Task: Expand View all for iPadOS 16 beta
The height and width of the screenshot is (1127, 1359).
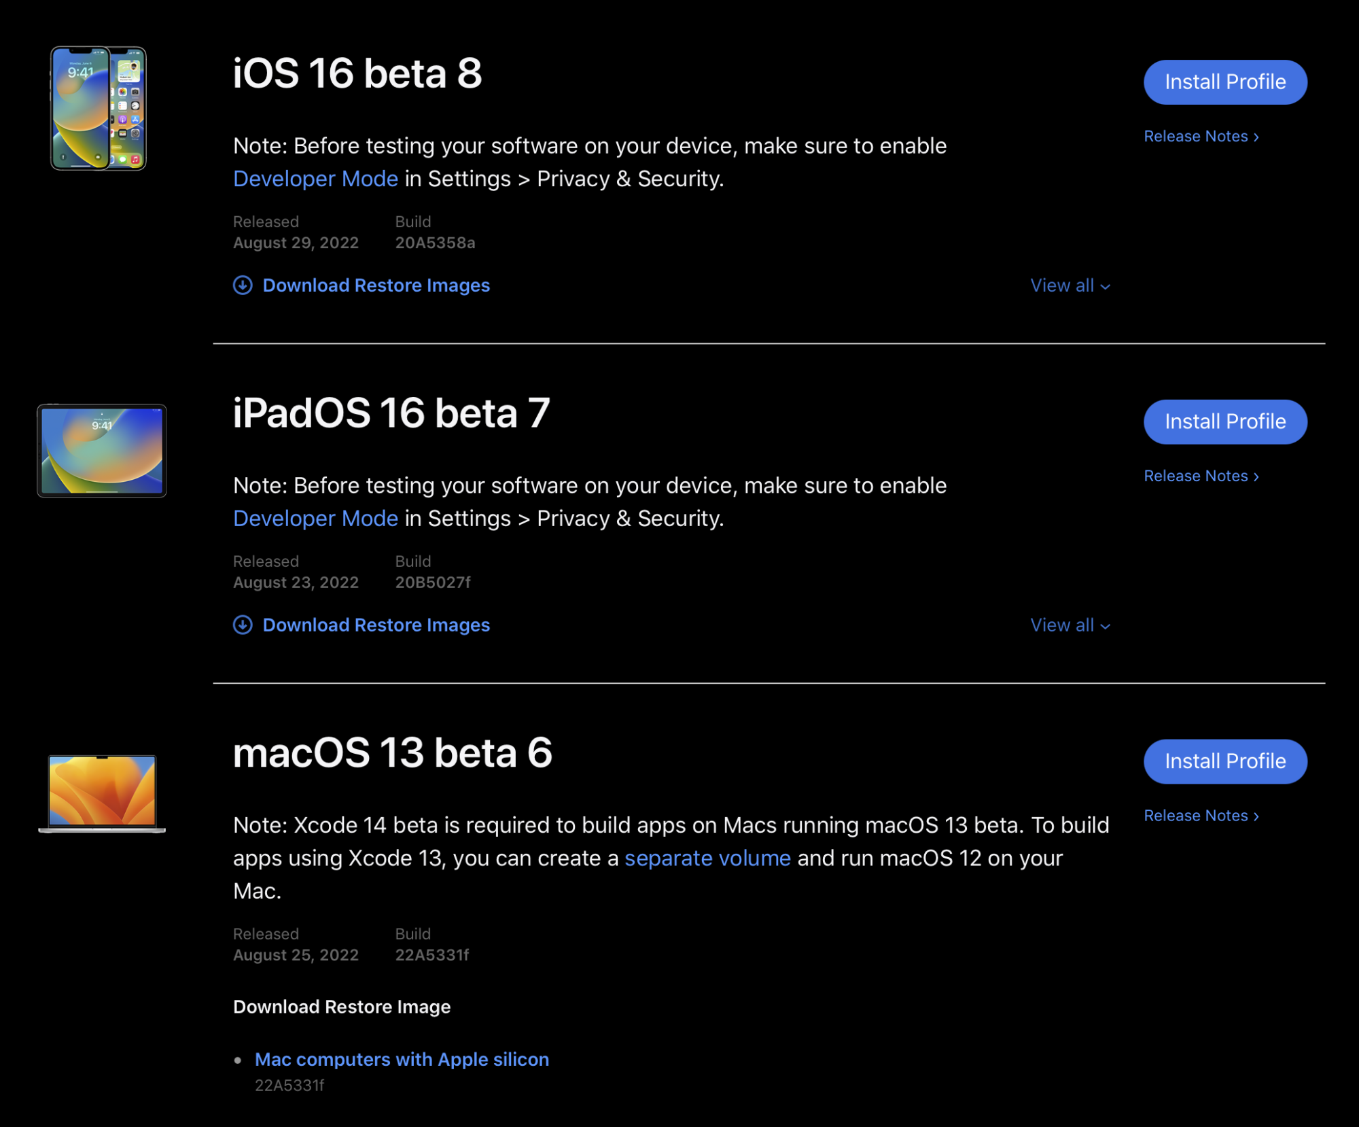Action: click(x=1070, y=625)
